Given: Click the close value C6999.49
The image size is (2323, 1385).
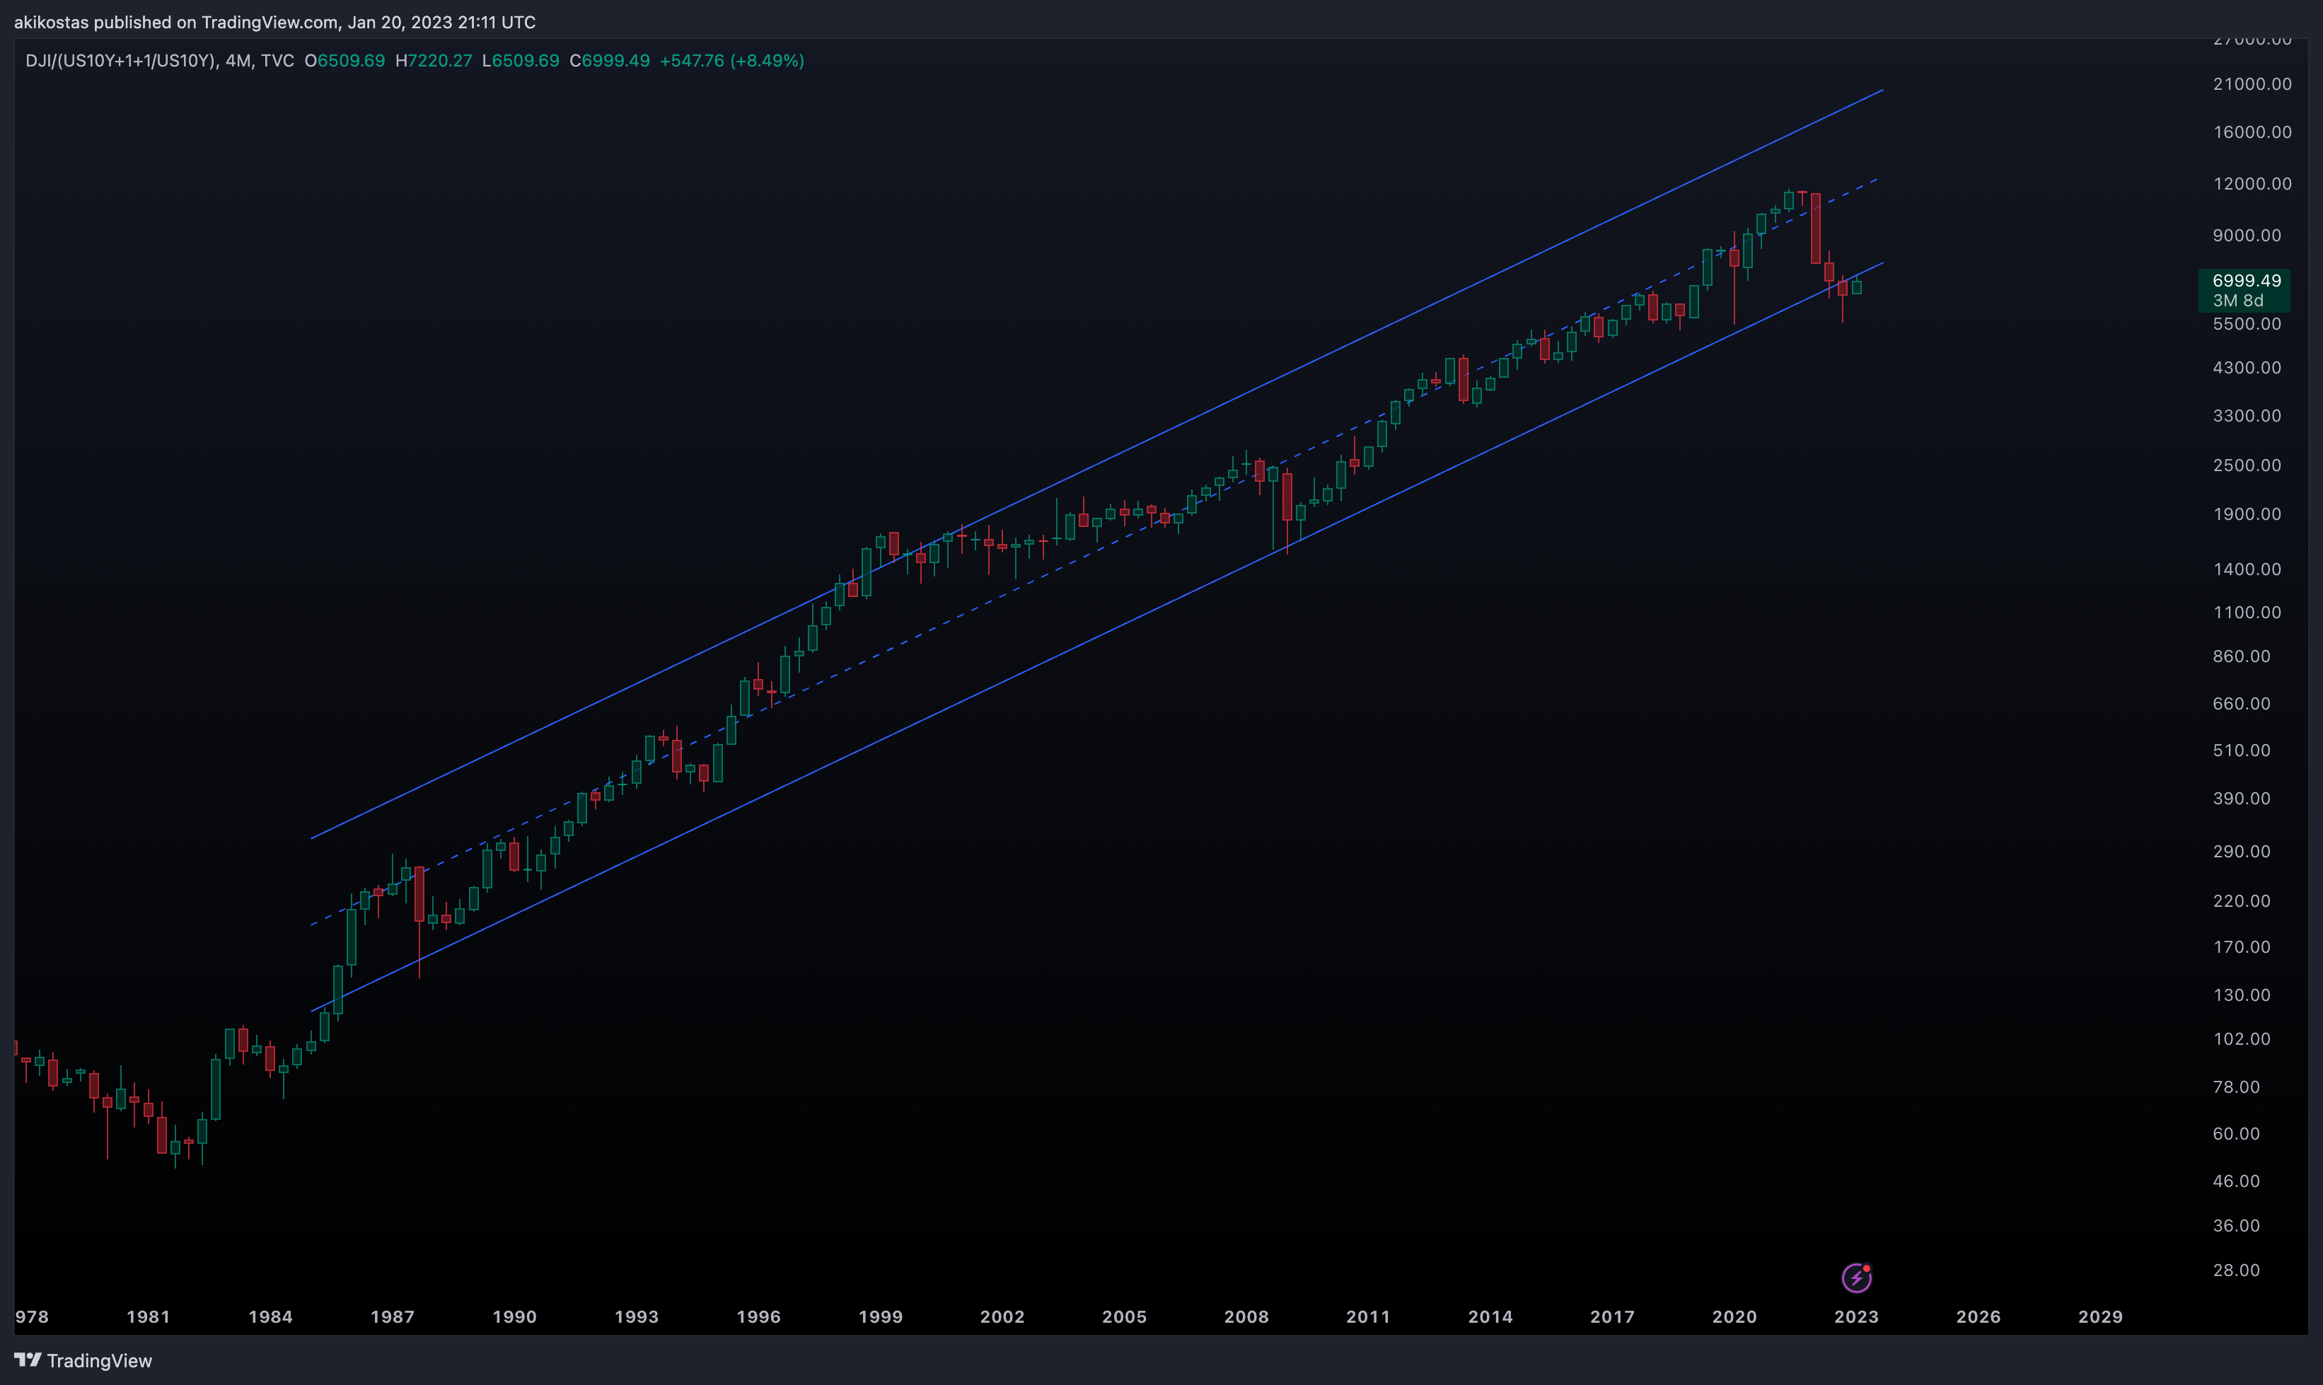Looking at the screenshot, I should pos(610,61).
